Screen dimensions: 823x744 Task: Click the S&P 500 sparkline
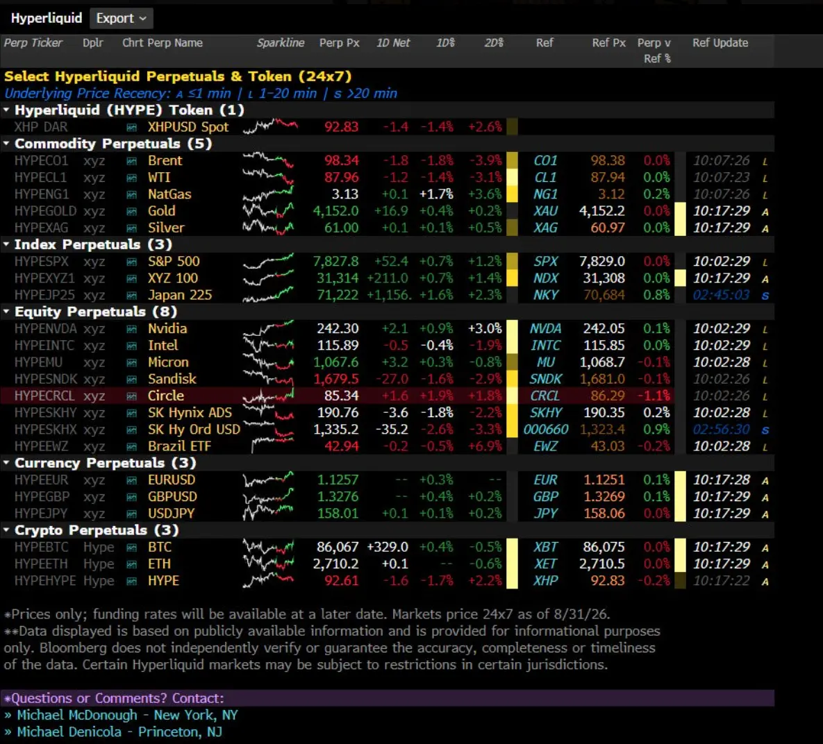click(x=268, y=261)
